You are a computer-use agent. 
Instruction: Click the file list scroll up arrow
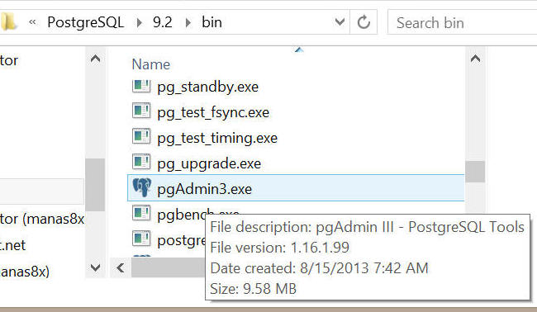point(475,59)
